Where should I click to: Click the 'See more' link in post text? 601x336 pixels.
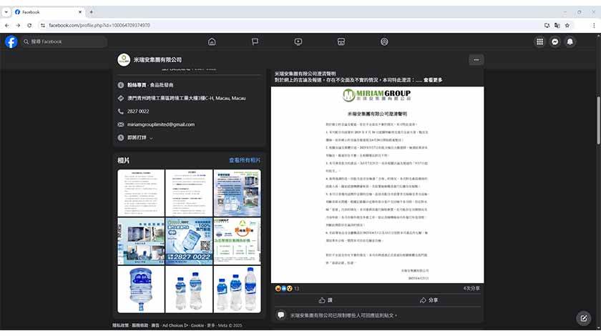[433, 80]
